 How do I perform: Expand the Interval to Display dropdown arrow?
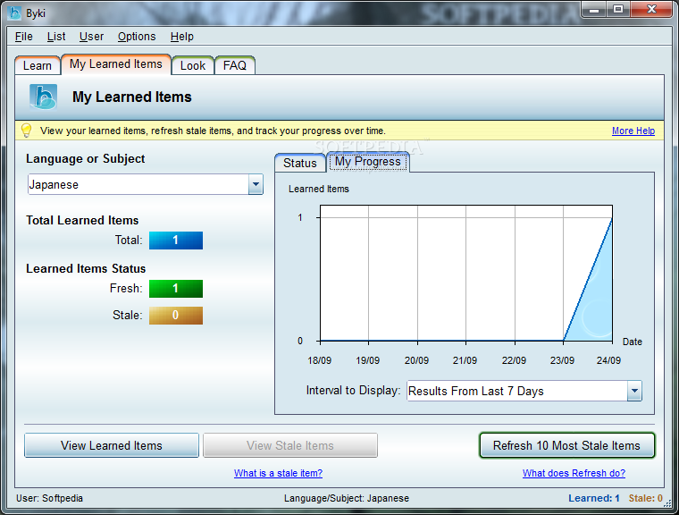pyautogui.click(x=634, y=391)
